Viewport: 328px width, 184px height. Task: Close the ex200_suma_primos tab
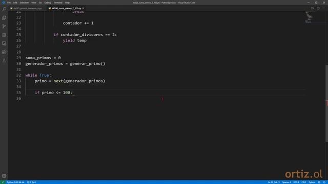(83, 8)
